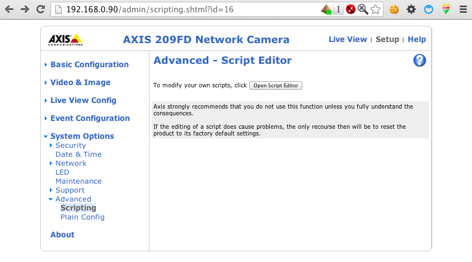
Task: Select Advanced section
Action: 73,199
